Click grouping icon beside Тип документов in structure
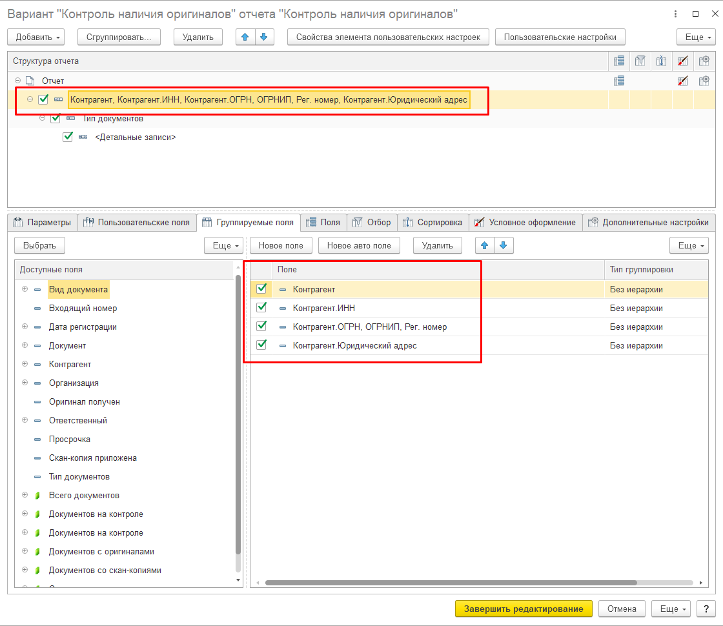This screenshot has height=626, width=723. [70, 119]
